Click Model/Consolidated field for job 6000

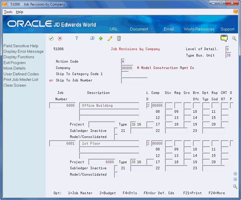point(116,137)
